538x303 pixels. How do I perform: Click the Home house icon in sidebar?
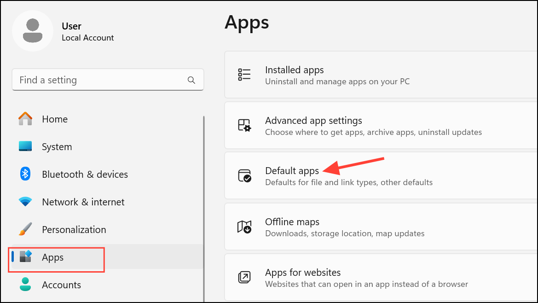(x=25, y=119)
